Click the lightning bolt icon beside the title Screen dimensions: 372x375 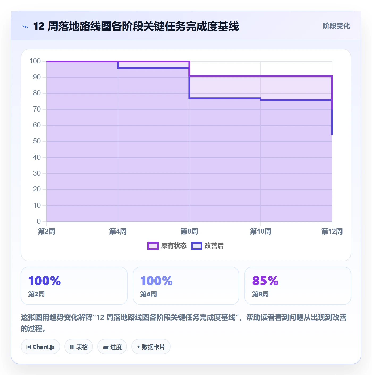pyautogui.click(x=25, y=27)
